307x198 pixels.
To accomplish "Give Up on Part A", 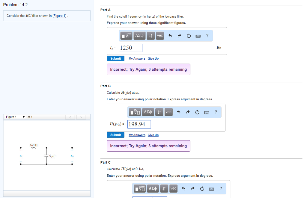I will coord(153,58).
